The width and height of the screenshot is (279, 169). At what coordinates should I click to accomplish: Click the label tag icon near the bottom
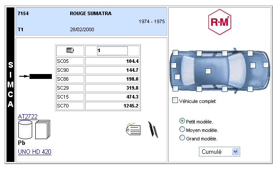click(x=133, y=129)
